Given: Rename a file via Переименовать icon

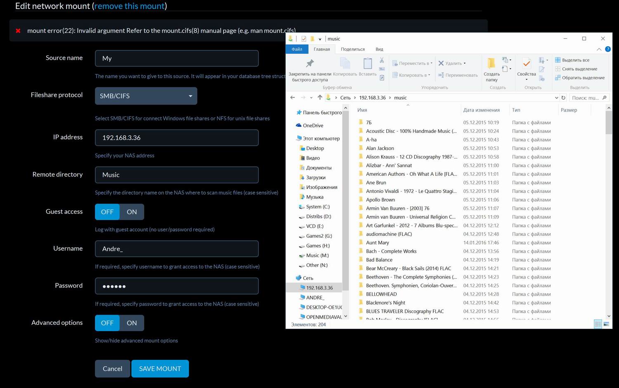Looking at the screenshot, I should coord(458,75).
